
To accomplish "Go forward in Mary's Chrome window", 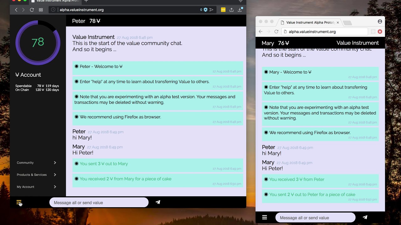I will (x=268, y=32).
